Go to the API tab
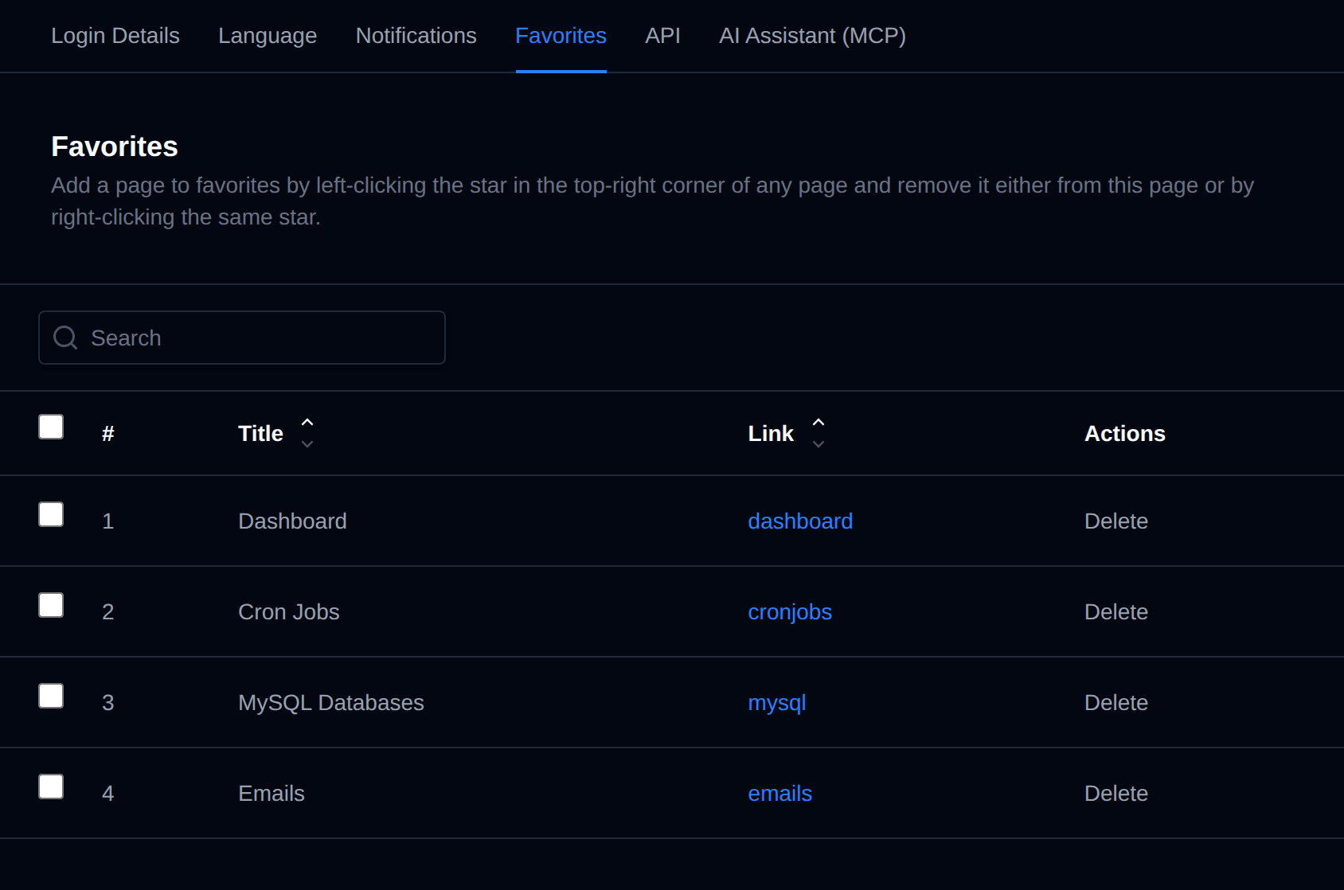This screenshot has width=1344, height=890. pyautogui.click(x=662, y=36)
